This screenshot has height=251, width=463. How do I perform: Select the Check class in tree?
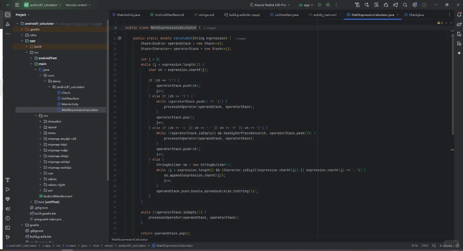(64, 93)
